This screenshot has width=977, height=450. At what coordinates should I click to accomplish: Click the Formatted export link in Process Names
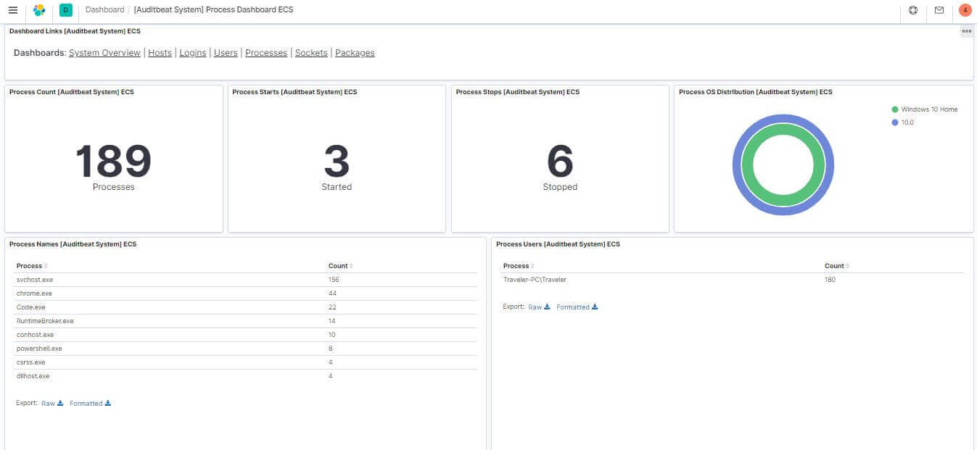coord(85,403)
